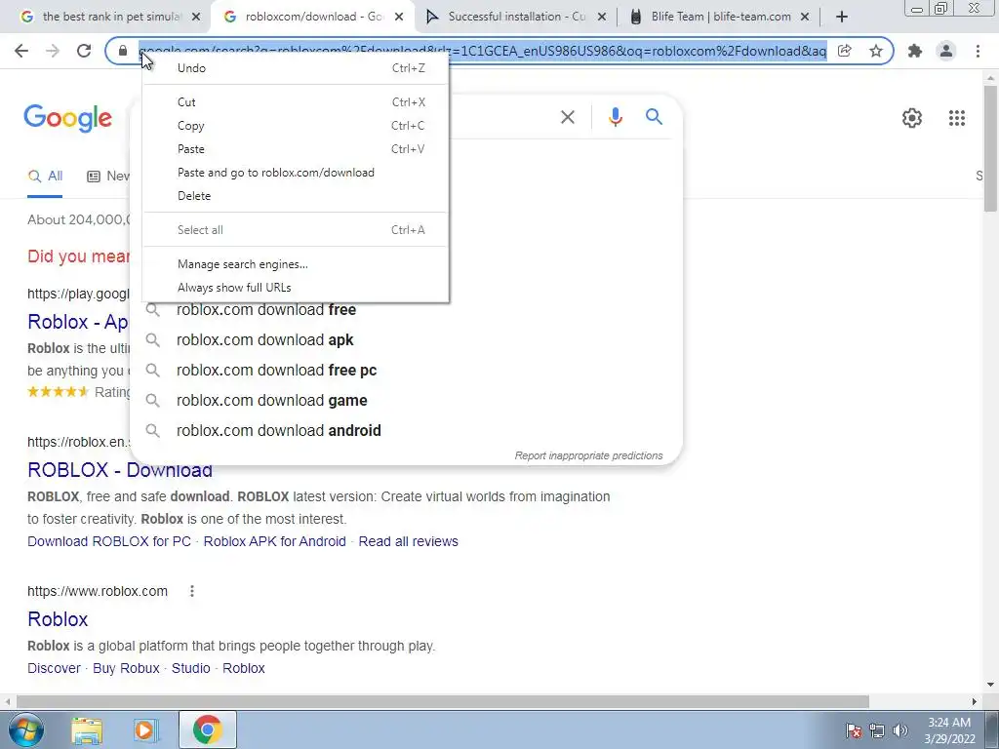
Task: Open the network tray icon
Action: (877, 730)
